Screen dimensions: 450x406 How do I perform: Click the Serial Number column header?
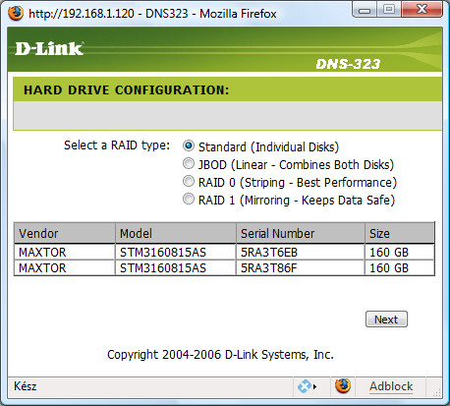point(301,233)
